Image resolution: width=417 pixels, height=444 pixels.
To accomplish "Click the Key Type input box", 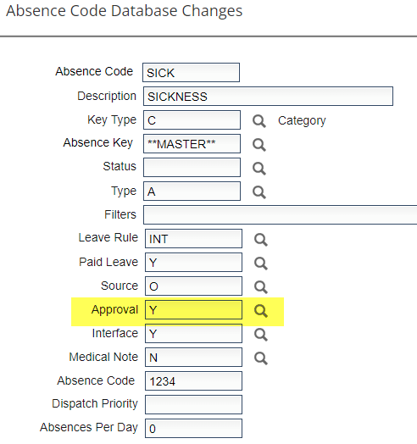I will 192,120.
